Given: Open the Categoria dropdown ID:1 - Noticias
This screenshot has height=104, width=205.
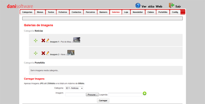Looking at the screenshot, I should 74,88.
